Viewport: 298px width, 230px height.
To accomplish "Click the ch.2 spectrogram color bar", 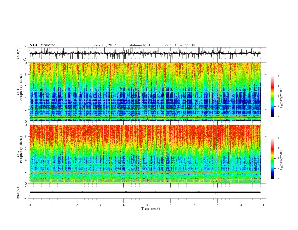I will 272,158.
